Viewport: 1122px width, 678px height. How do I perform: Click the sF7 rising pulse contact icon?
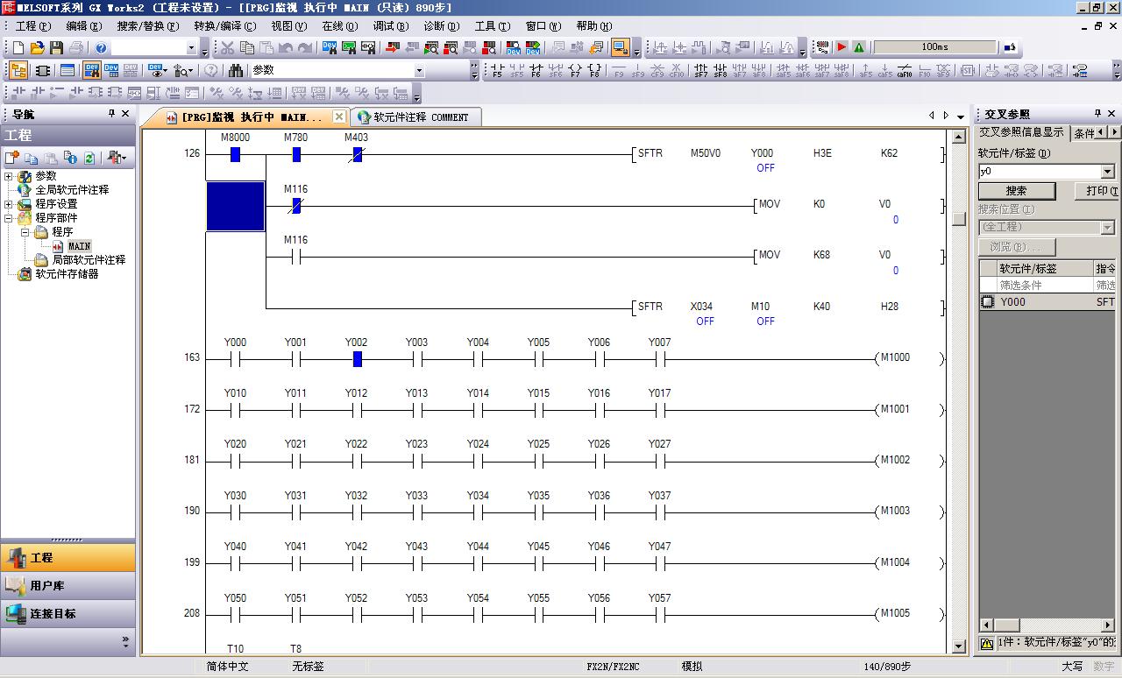point(700,70)
